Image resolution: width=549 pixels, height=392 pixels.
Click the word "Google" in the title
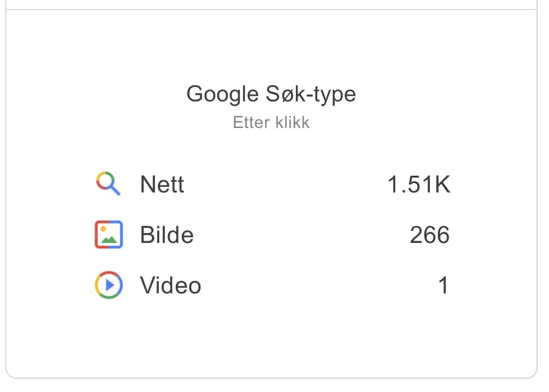tap(222, 94)
